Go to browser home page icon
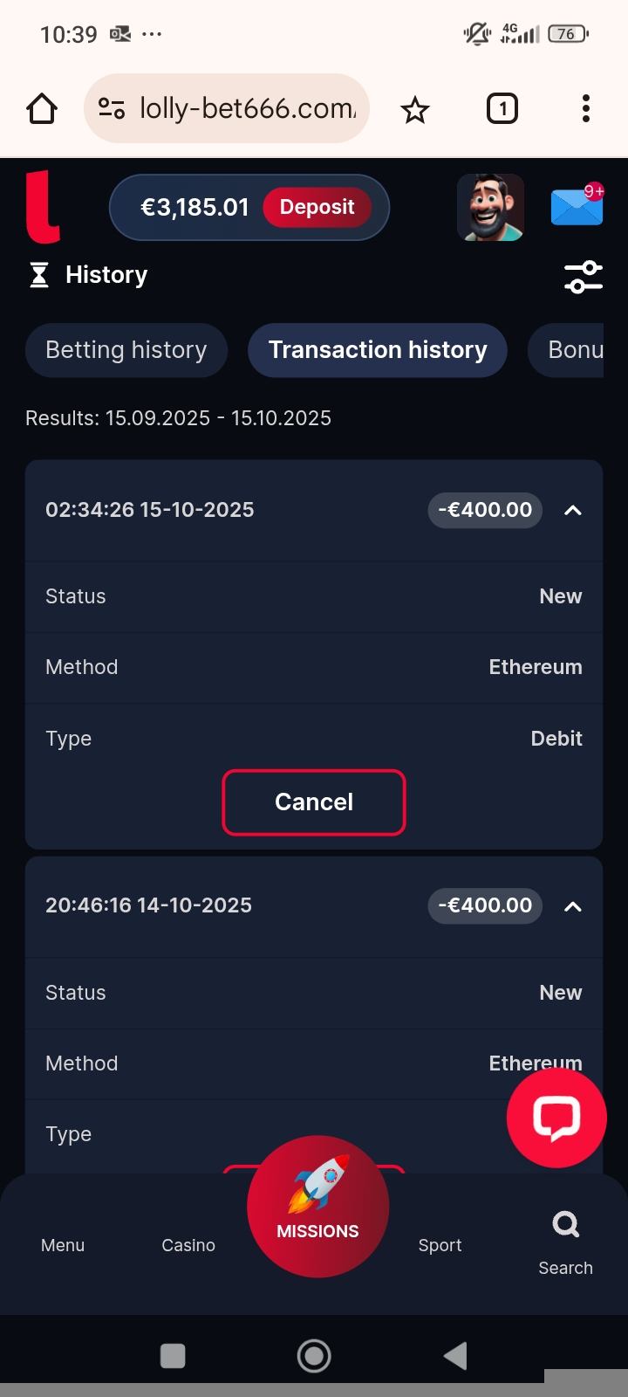Screen dimensions: 628x1397 42,109
